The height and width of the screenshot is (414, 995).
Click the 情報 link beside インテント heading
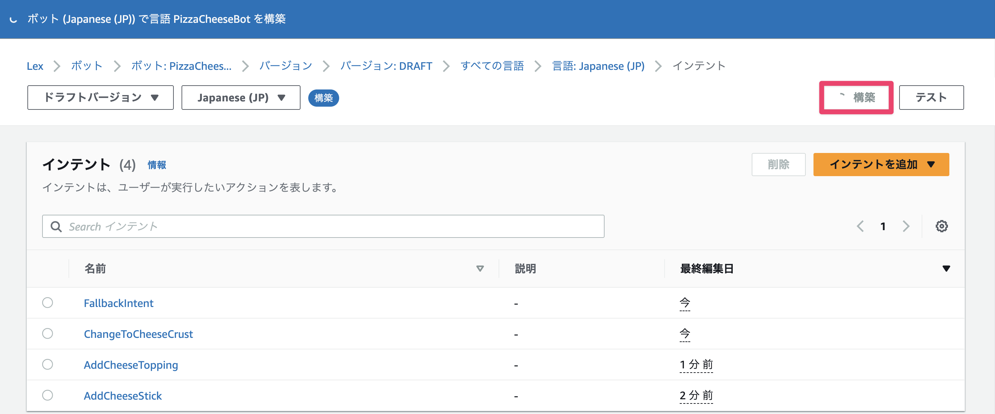pyautogui.click(x=157, y=165)
